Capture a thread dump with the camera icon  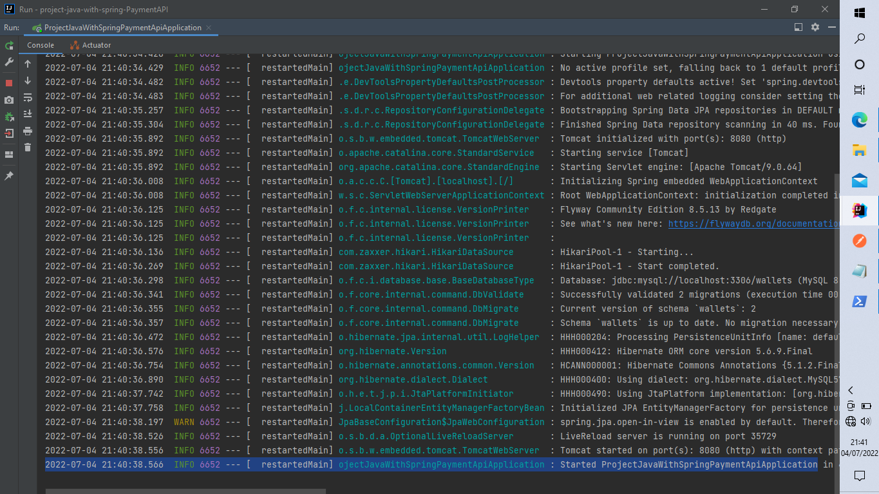[x=10, y=99]
